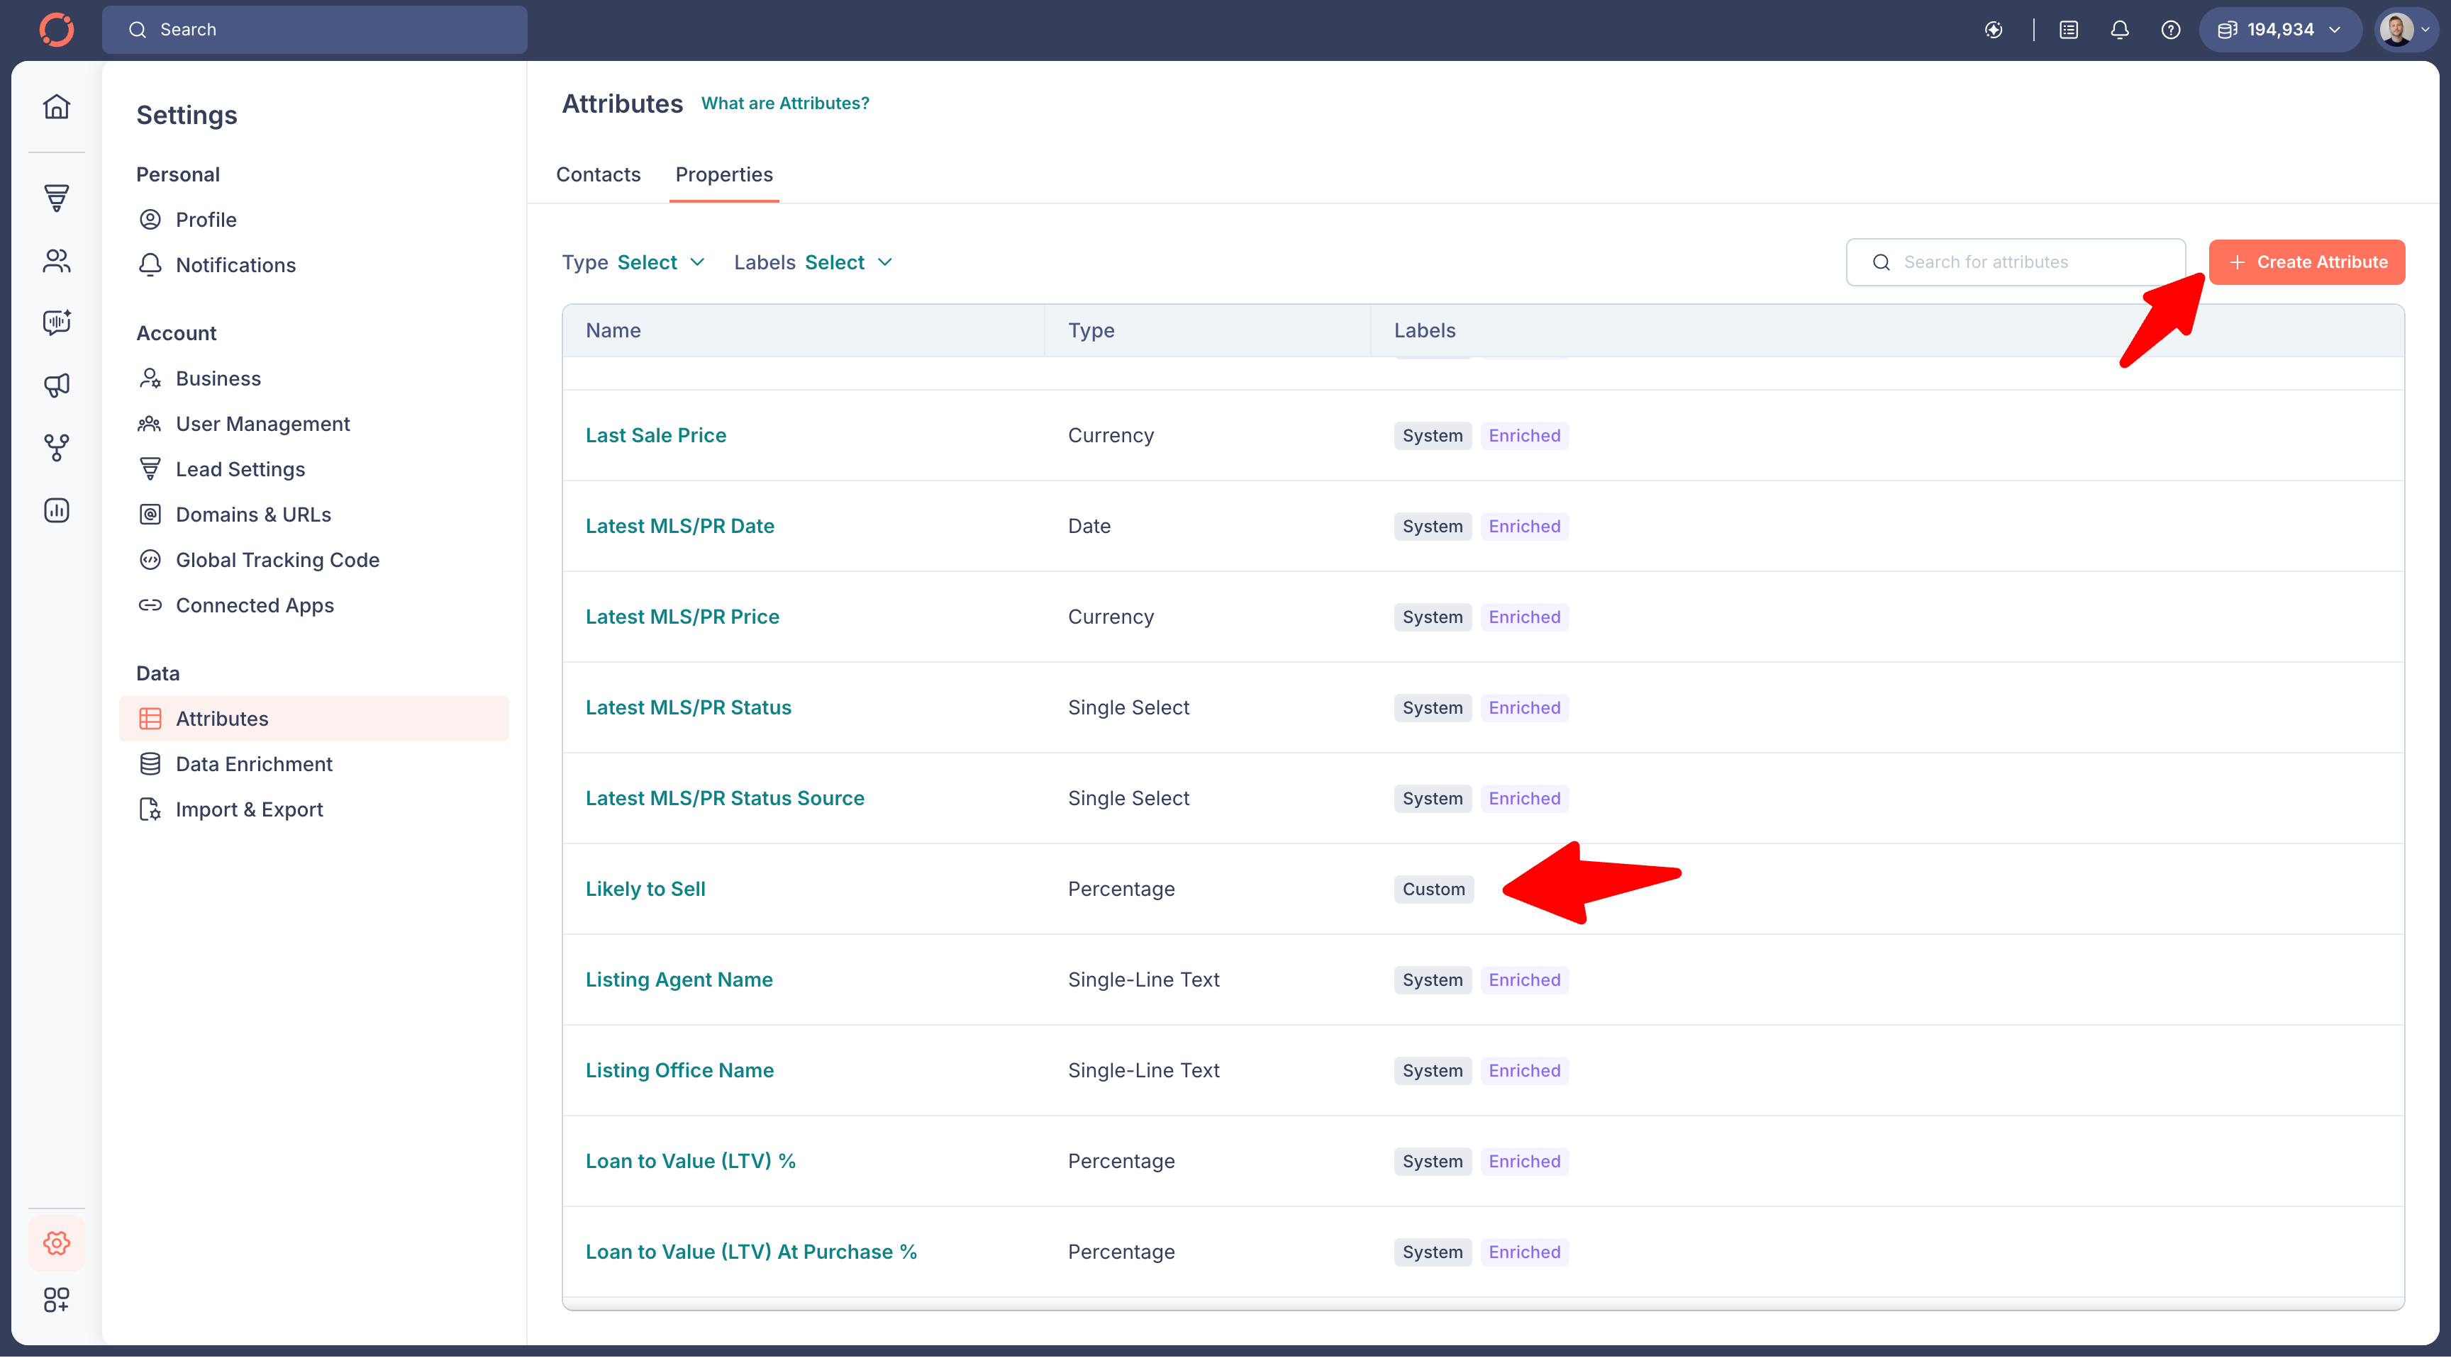Launch the AI chat assistant icon
Screen dimensions: 2451x1358
(x=56, y=322)
